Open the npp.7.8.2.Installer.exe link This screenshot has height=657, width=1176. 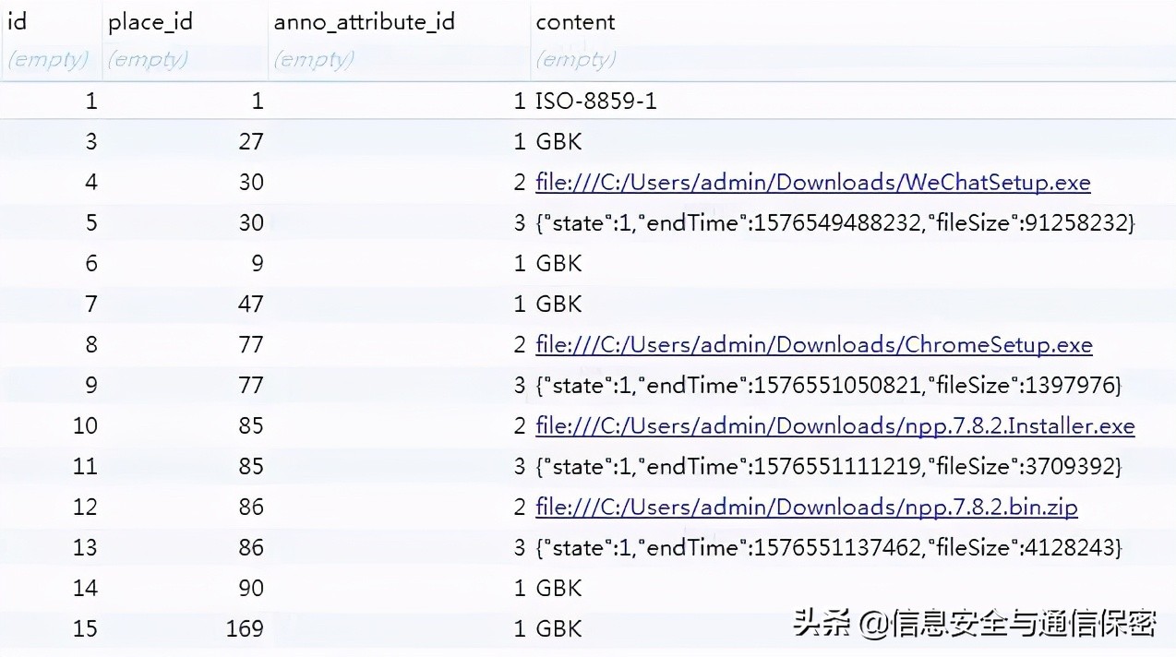834,425
